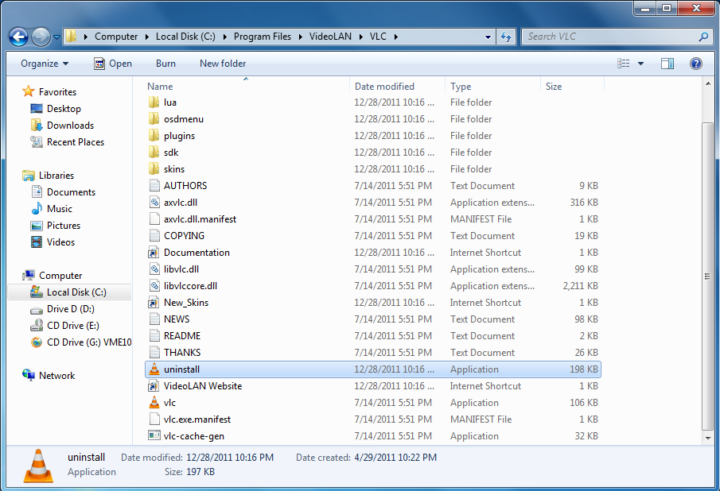This screenshot has width=720, height=491.
Task: Click the uninstall application cone icon
Action: [x=154, y=369]
